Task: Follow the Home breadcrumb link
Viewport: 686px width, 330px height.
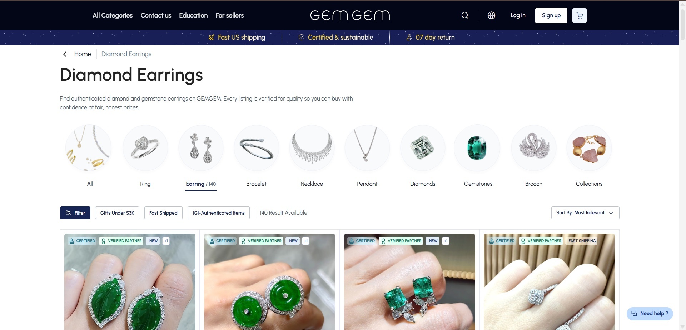Action: (x=83, y=54)
